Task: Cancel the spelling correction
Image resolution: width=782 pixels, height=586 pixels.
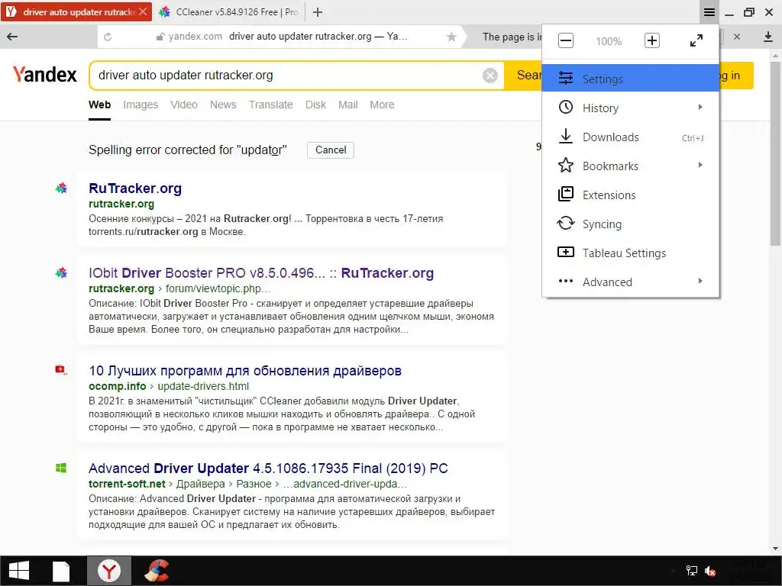Action: (331, 150)
